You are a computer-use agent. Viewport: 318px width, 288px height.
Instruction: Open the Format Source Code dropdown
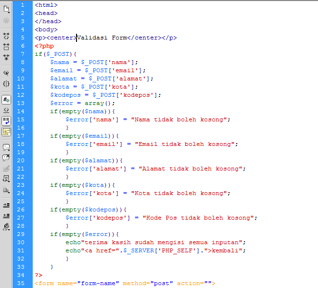(6, 227)
